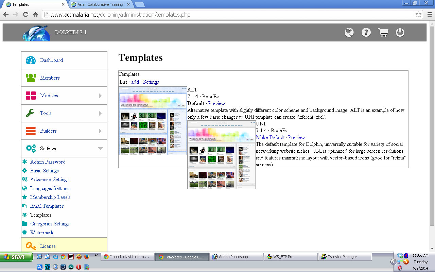This screenshot has height=272, width=435.
Task: Click the gear icon beside Basic Settings
Action: tap(24, 171)
